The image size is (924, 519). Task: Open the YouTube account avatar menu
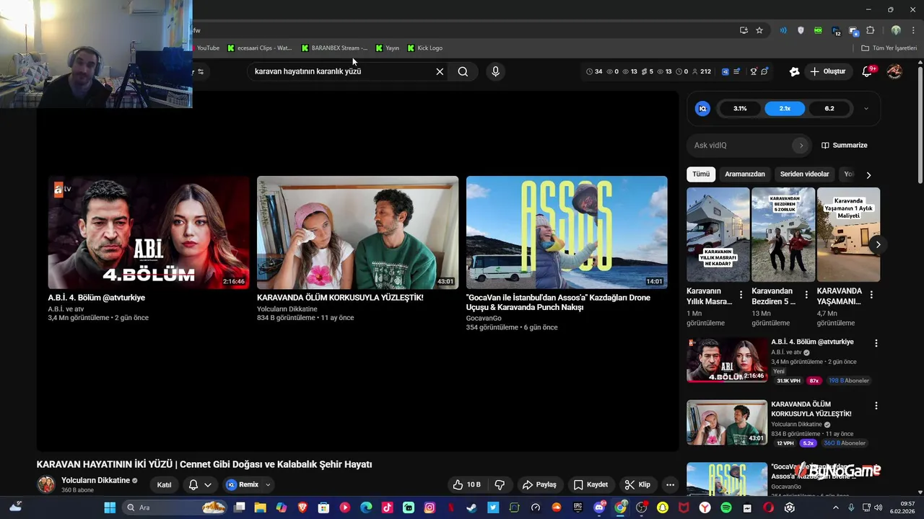pos(894,71)
